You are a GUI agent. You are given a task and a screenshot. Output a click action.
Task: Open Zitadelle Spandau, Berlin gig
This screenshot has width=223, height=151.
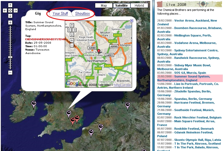click(184, 93)
